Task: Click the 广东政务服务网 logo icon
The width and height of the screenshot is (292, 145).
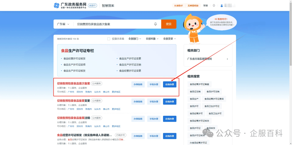Action: [57, 5]
